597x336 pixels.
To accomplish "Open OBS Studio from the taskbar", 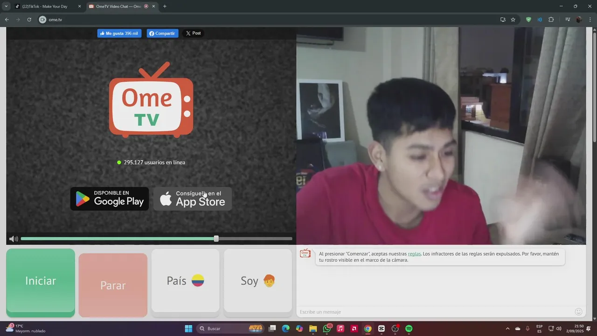I will [x=395, y=329].
